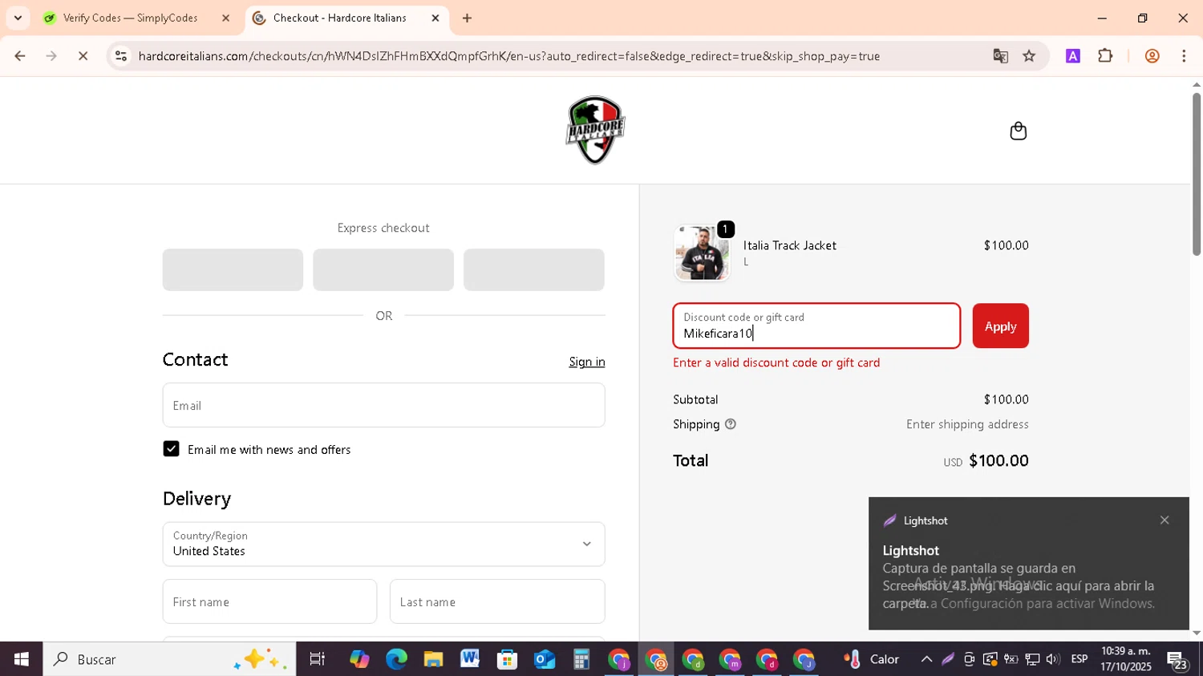Dismiss the Lightshot notification
The width and height of the screenshot is (1203, 676).
point(1165,520)
